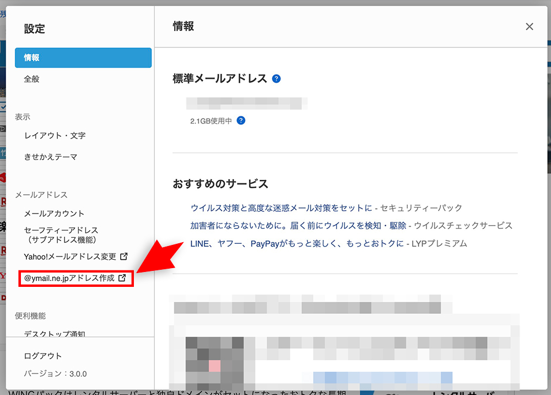This screenshot has height=395, width=551.
Task: Click the 便利機能 section label
Action: click(30, 316)
